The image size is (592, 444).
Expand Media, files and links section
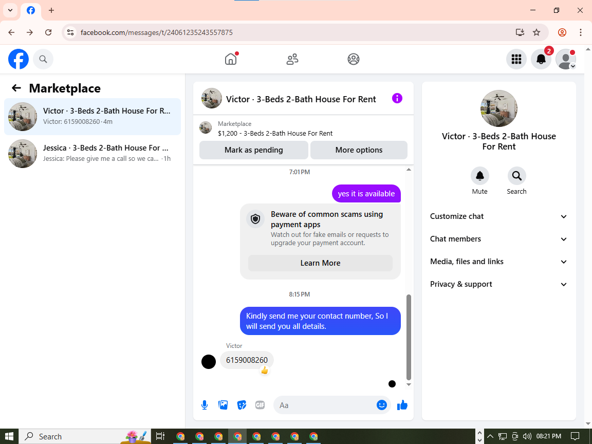pyautogui.click(x=499, y=262)
